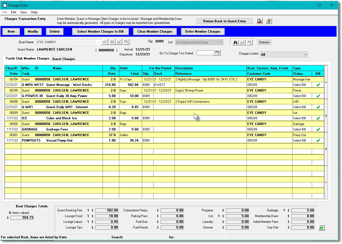Open the calendar date picker icon

[217, 53]
